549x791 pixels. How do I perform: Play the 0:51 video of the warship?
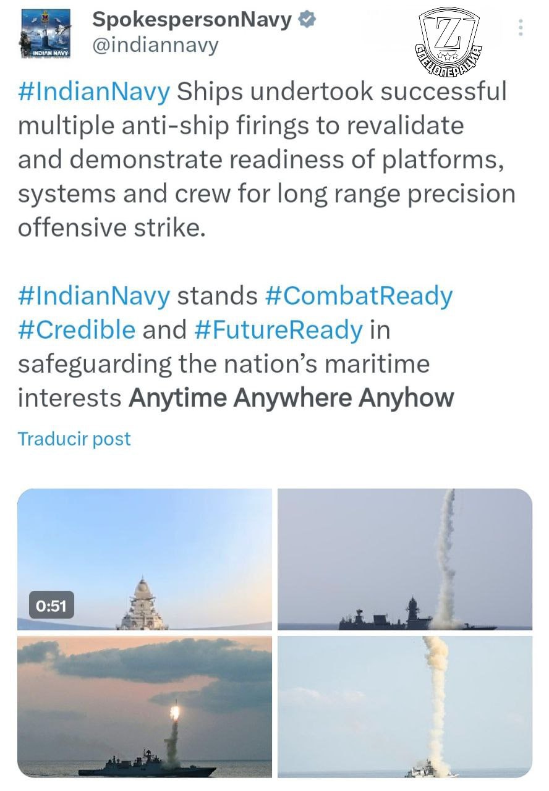pyautogui.click(x=145, y=559)
